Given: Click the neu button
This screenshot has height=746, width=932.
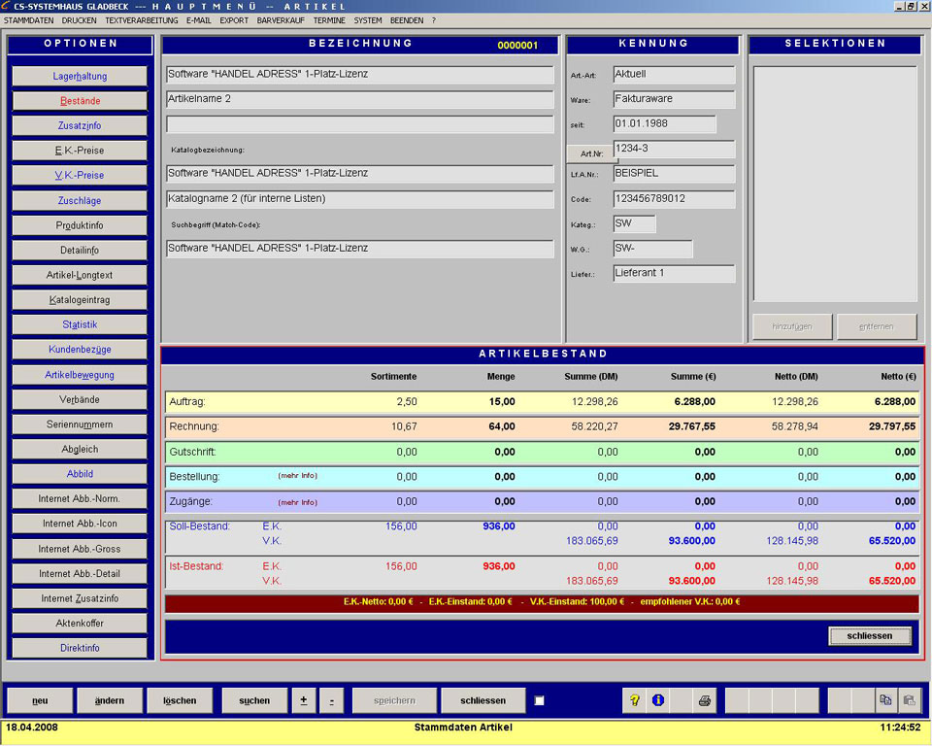Looking at the screenshot, I should (x=40, y=700).
